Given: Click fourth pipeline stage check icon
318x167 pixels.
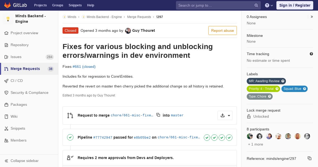Looking at the screenshot, I should point(229,137).
